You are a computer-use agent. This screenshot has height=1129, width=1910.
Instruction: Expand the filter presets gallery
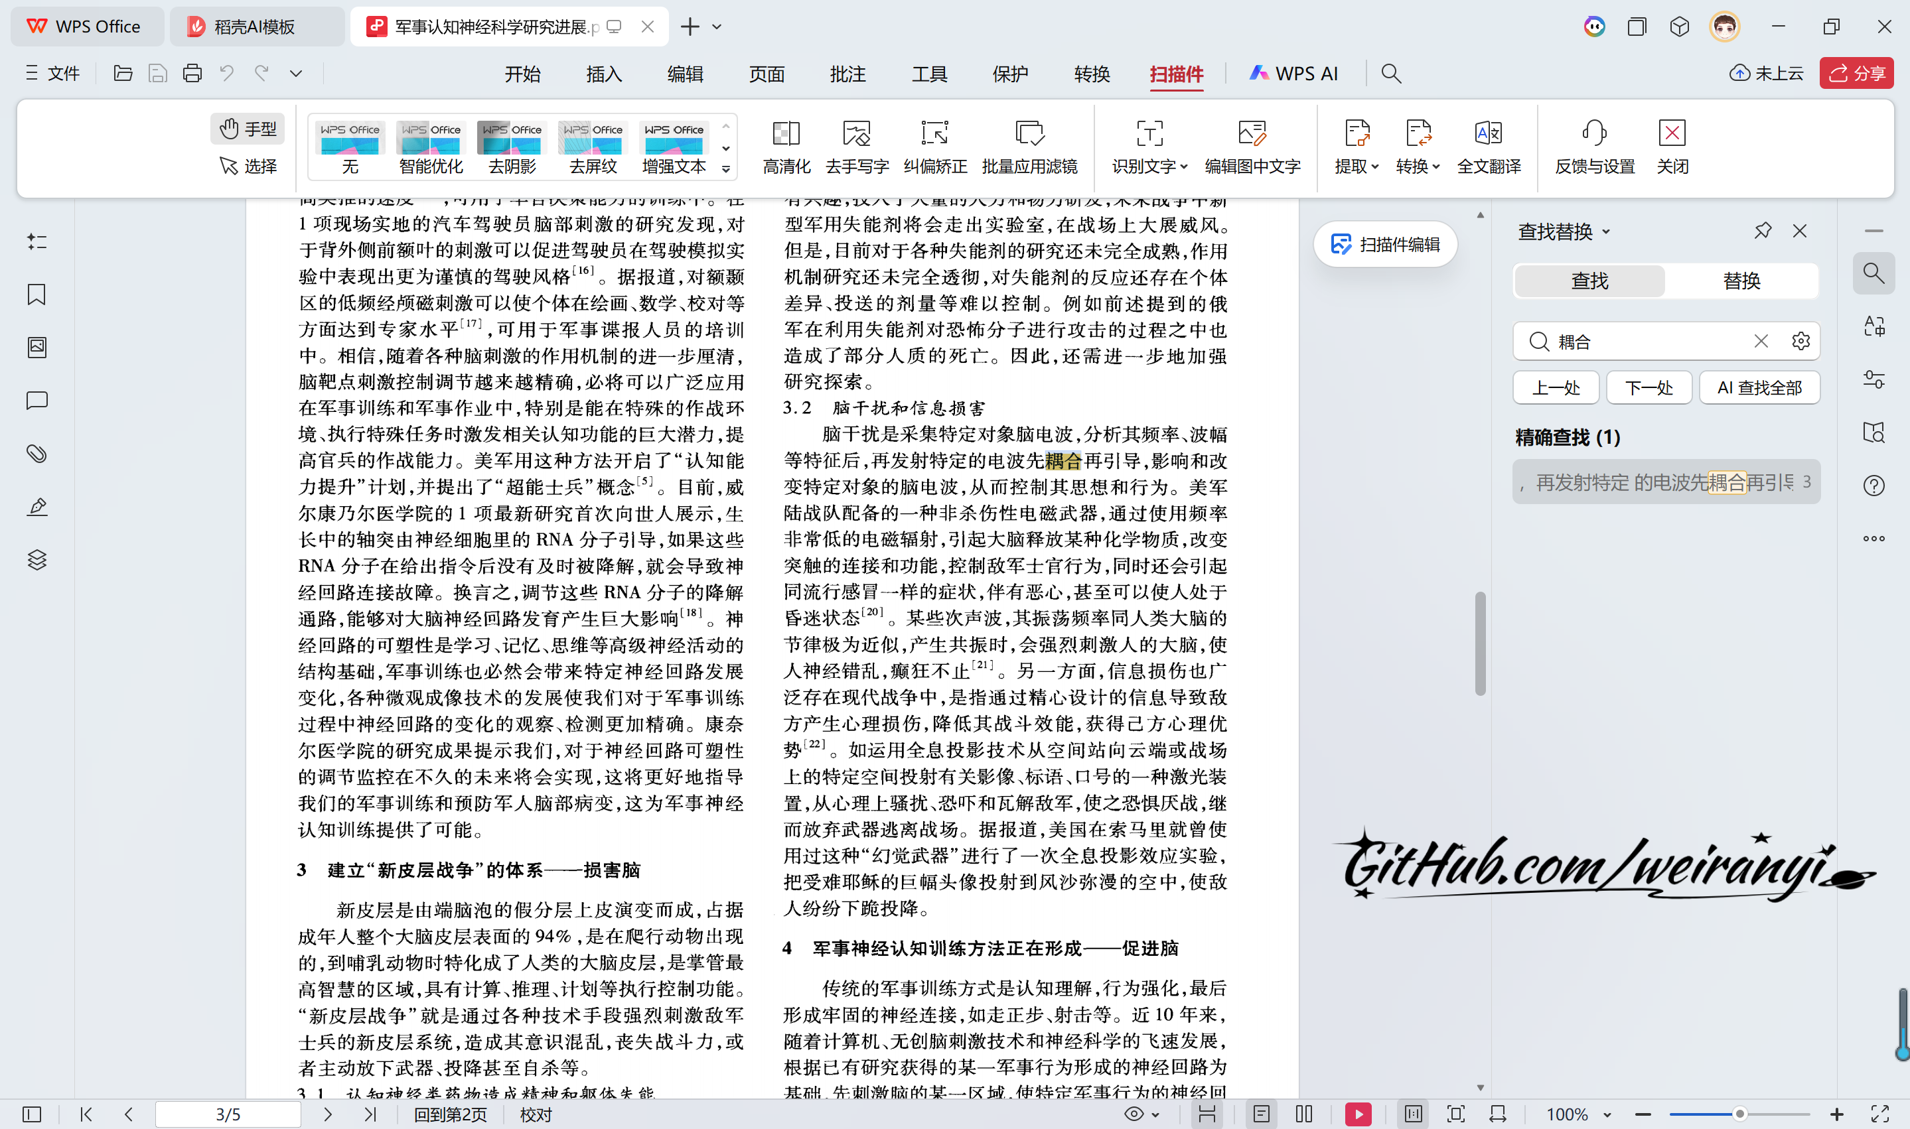(x=726, y=170)
